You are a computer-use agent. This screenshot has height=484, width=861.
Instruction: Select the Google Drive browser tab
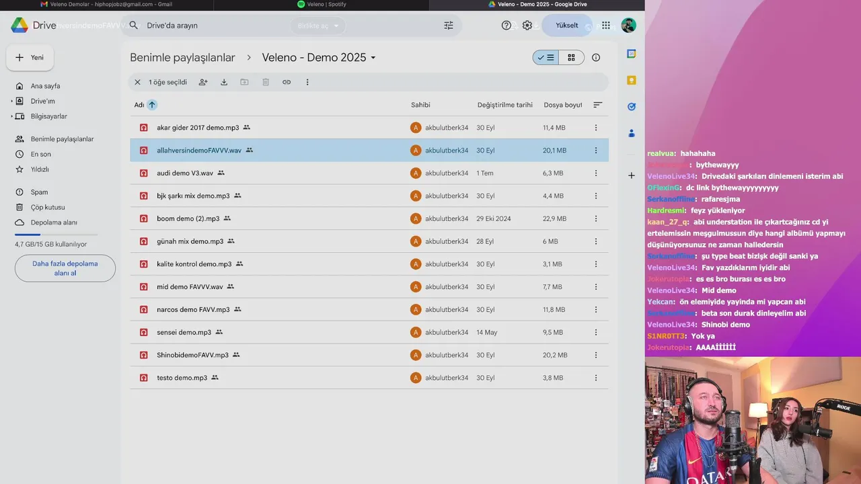click(x=537, y=4)
